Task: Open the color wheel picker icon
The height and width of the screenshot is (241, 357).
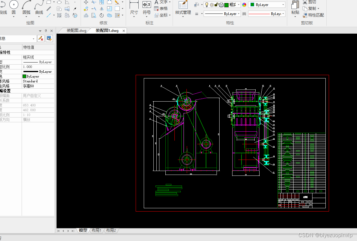Action: pyautogui.click(x=244, y=5)
